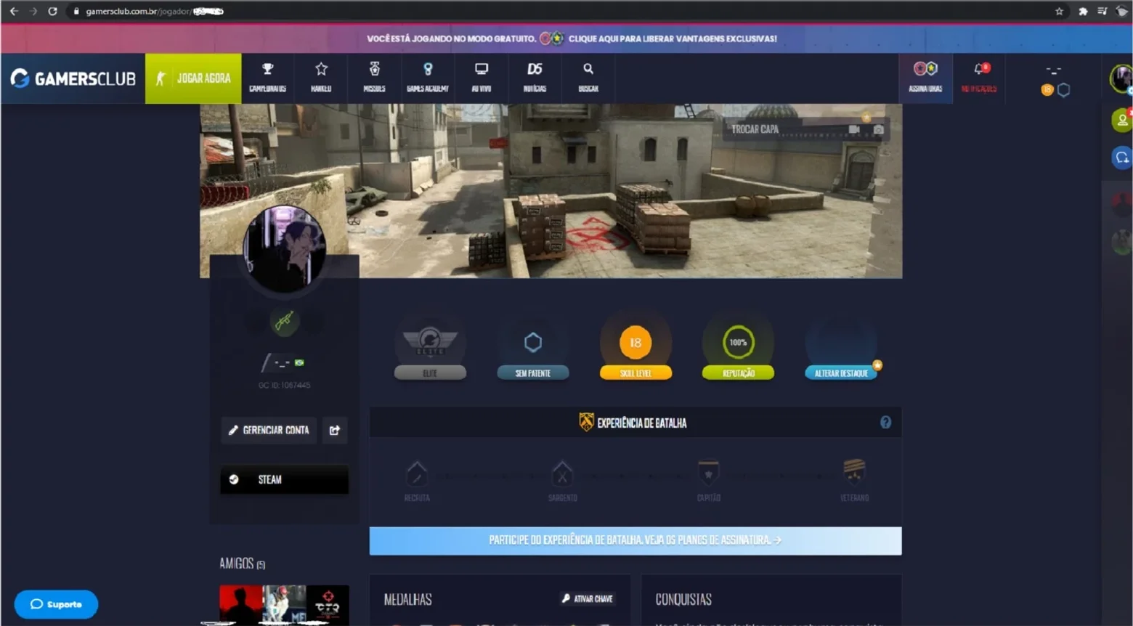
Task: Click the Ativar Chave button
Action: [x=588, y=598]
